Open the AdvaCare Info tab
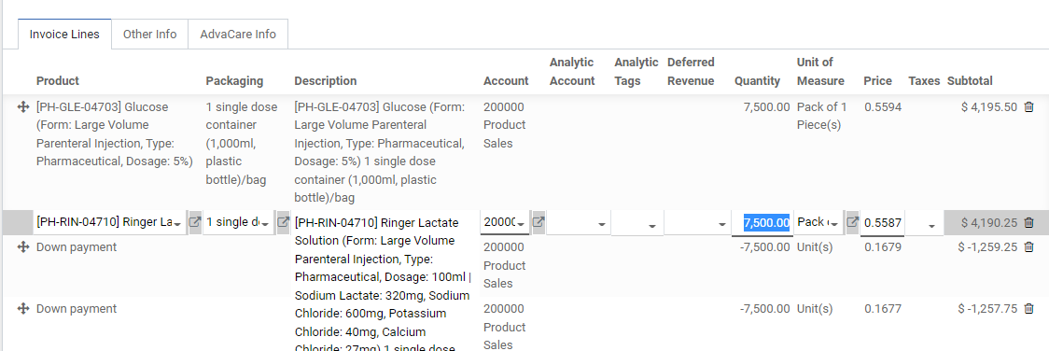 pyautogui.click(x=238, y=35)
